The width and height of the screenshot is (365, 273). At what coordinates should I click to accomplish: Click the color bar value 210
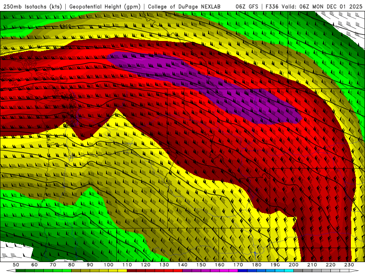coord(313,265)
